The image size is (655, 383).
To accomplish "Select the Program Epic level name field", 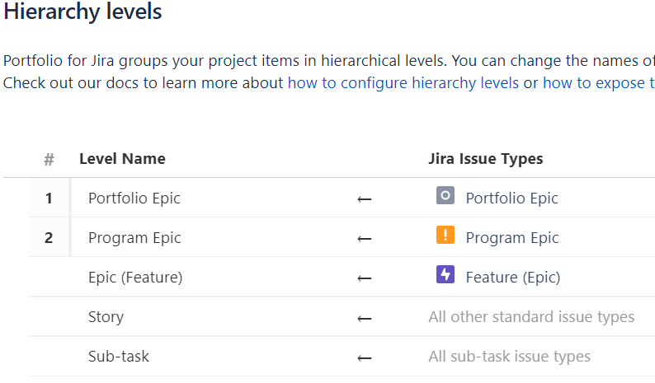I will [x=134, y=238].
